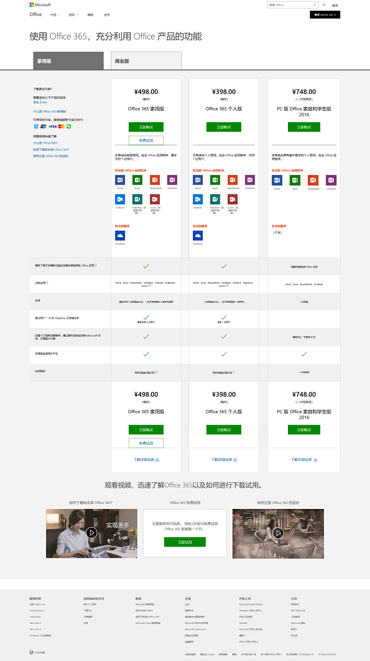The image size is (370, 661).
Task: Open the 模板 menu item
Action: coord(90,15)
